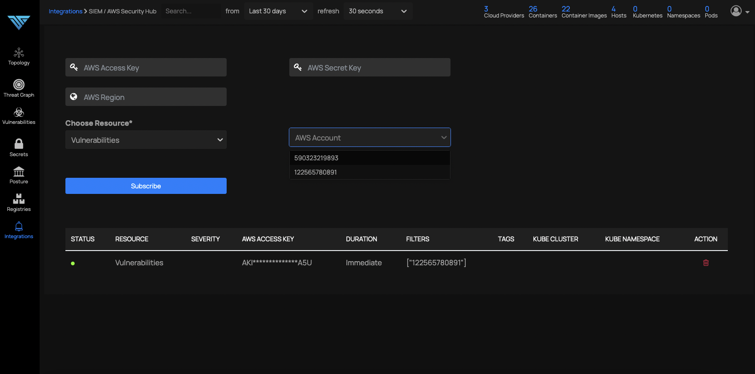Click the SEVERITY column header
The width and height of the screenshot is (755, 374).
(205, 239)
